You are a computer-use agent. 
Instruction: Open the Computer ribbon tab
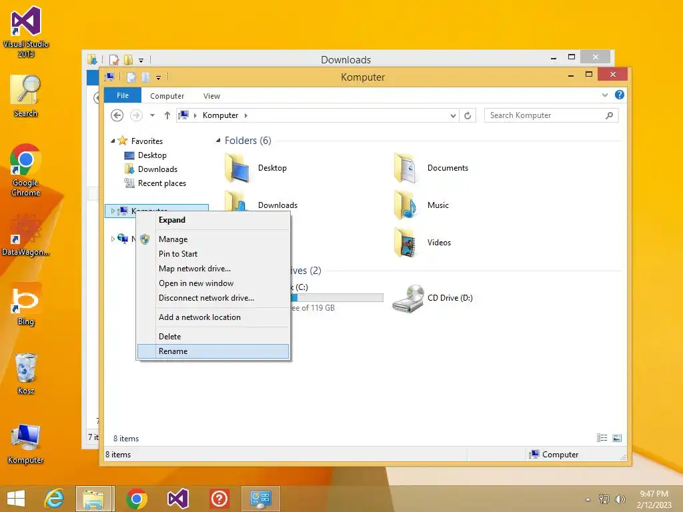click(x=167, y=96)
